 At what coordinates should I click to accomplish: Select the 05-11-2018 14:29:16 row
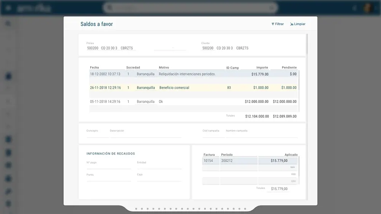click(194, 102)
